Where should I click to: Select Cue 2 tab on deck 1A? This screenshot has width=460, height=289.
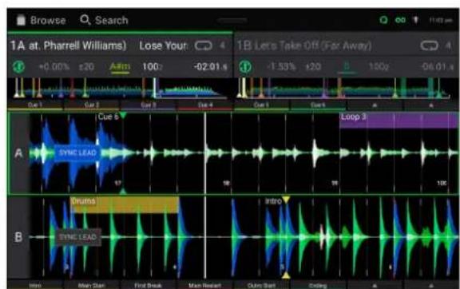pos(92,105)
